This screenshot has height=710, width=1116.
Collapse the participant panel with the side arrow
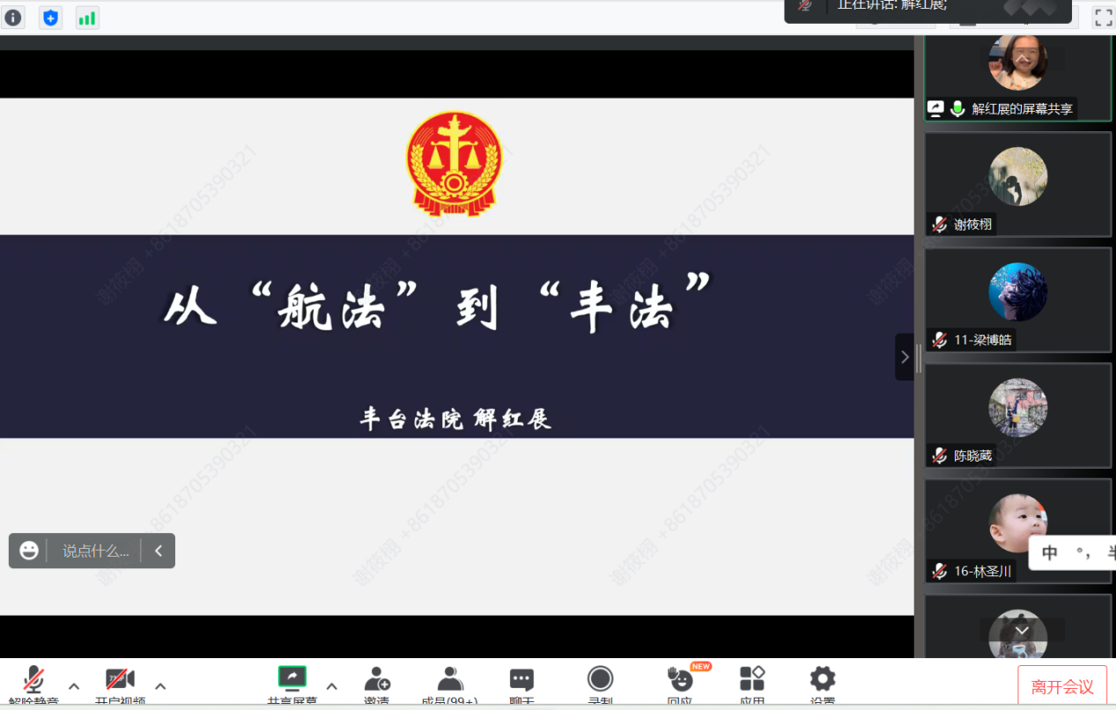[905, 356]
